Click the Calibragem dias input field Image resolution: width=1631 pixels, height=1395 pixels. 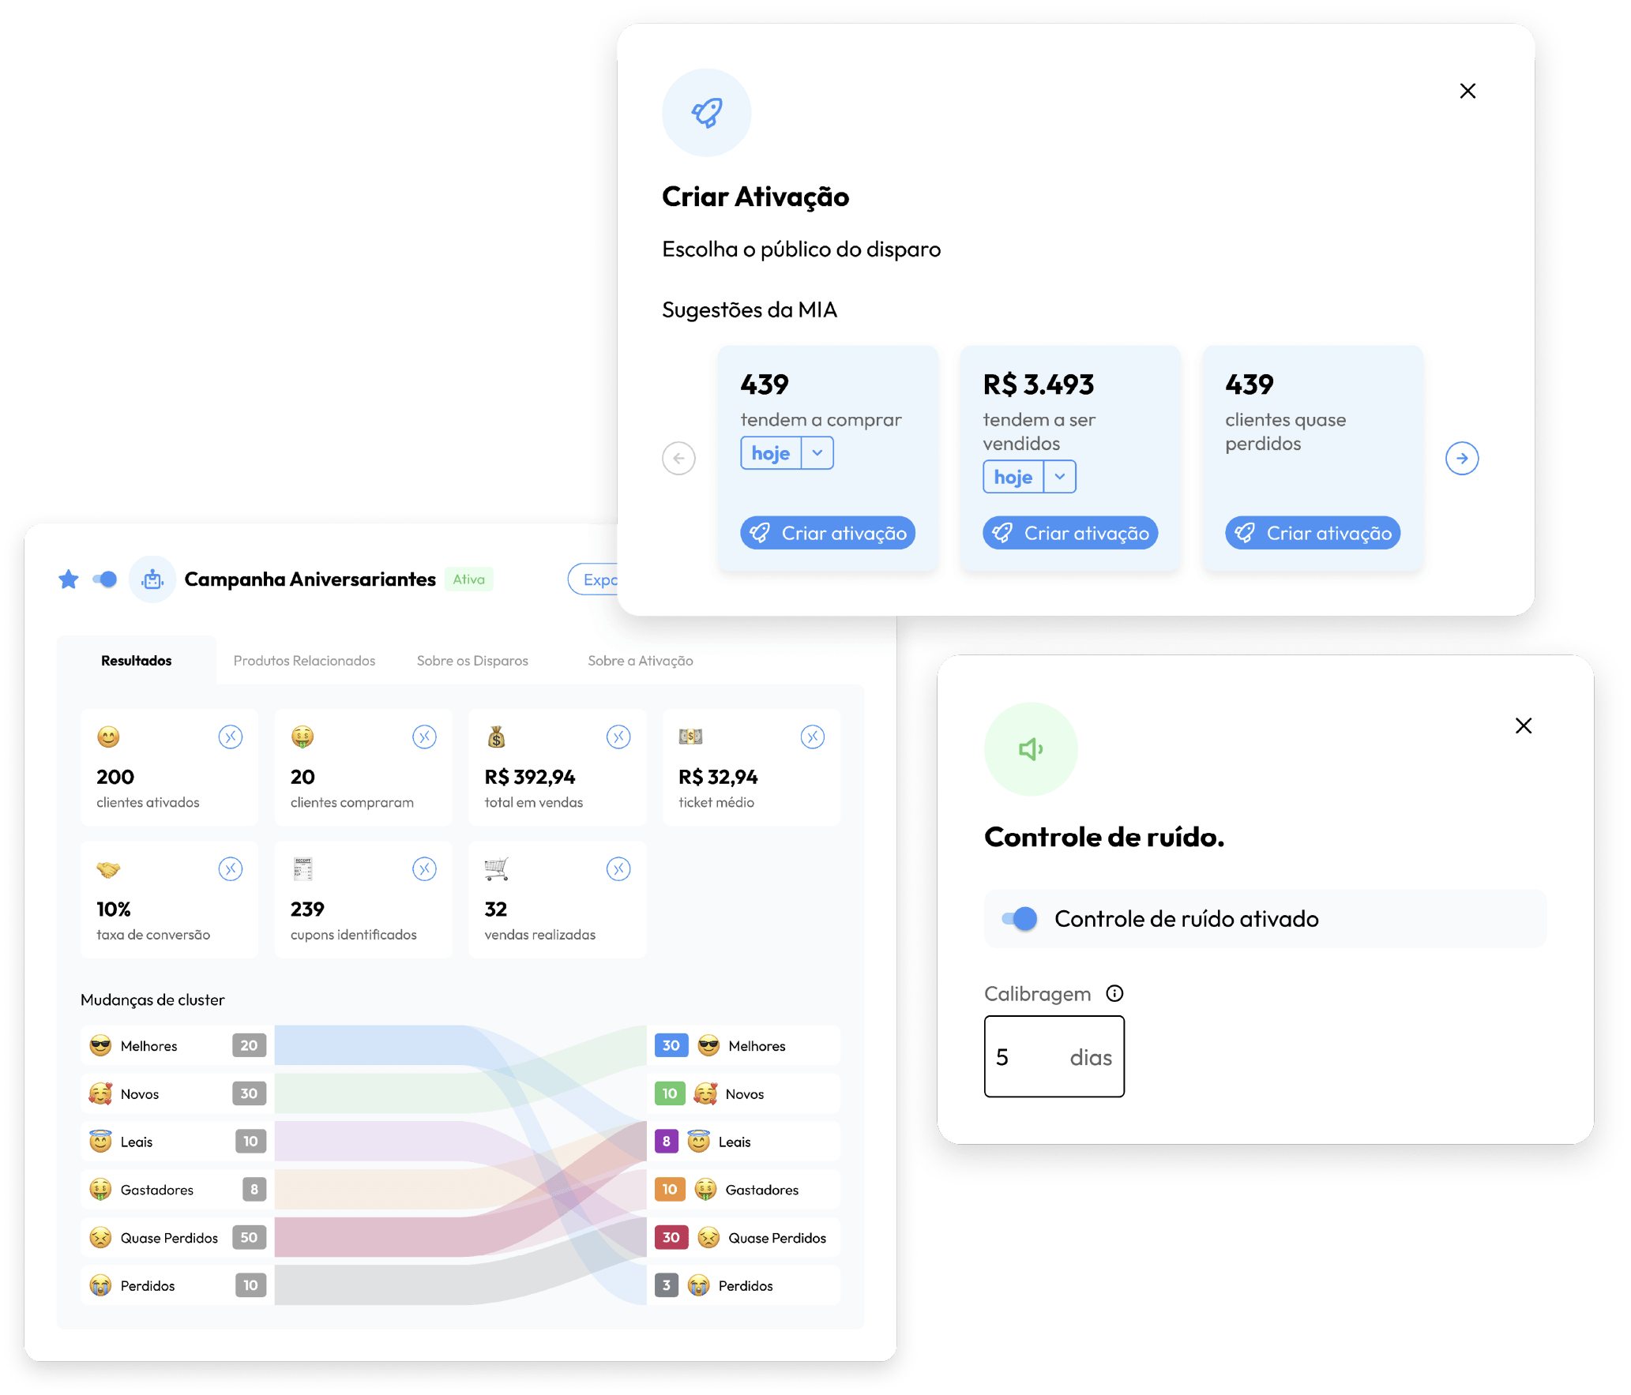pos(1054,1056)
